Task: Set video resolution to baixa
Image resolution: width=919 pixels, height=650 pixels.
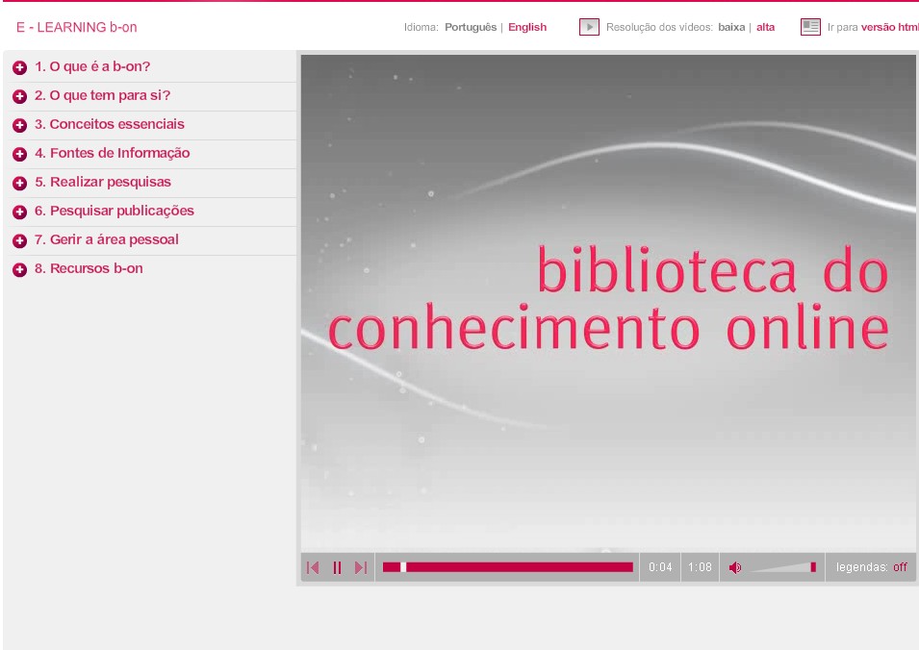Action: tap(731, 27)
